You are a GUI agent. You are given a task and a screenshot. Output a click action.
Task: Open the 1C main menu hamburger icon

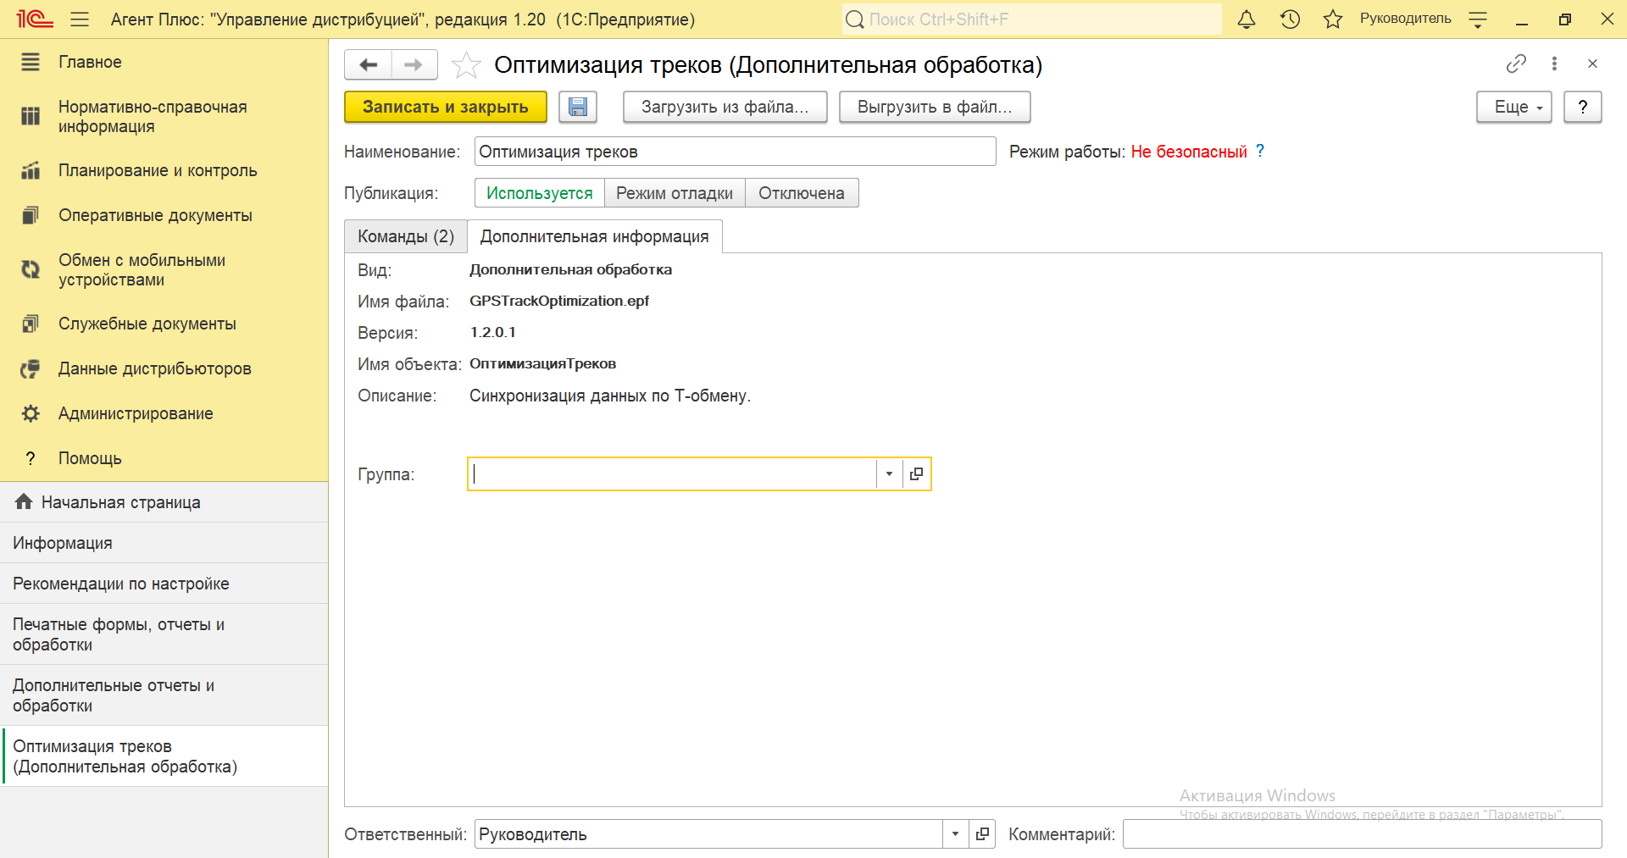point(80,19)
